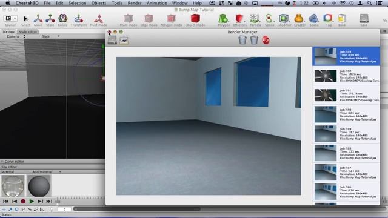The image size is (388, 218).
Task: Click the Save disk icon in main toolbar
Action: tap(364, 19)
